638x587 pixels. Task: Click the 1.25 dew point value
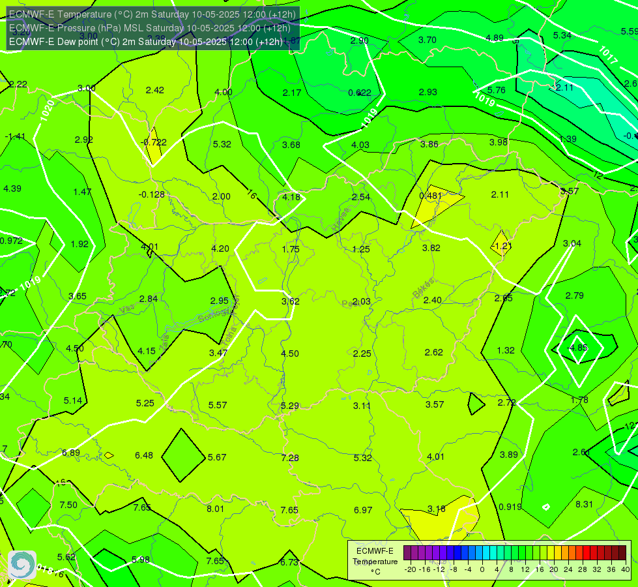coord(361,249)
